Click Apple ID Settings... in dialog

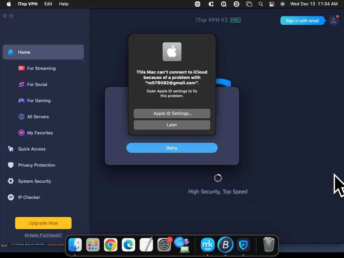click(x=172, y=114)
